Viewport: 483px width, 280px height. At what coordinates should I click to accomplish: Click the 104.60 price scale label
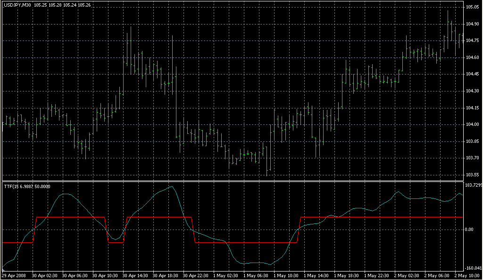pos(473,58)
